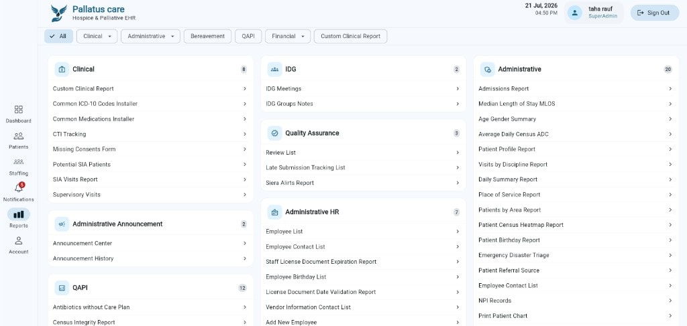Image resolution: width=687 pixels, height=326 pixels.
Task: Expand the Administrative filter dropdown
Action: 150,36
